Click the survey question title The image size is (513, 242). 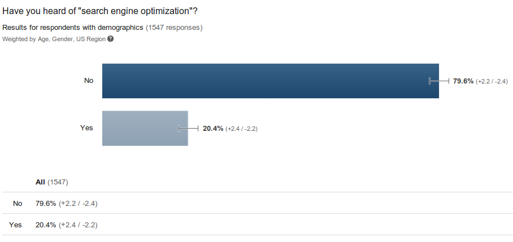click(x=101, y=12)
